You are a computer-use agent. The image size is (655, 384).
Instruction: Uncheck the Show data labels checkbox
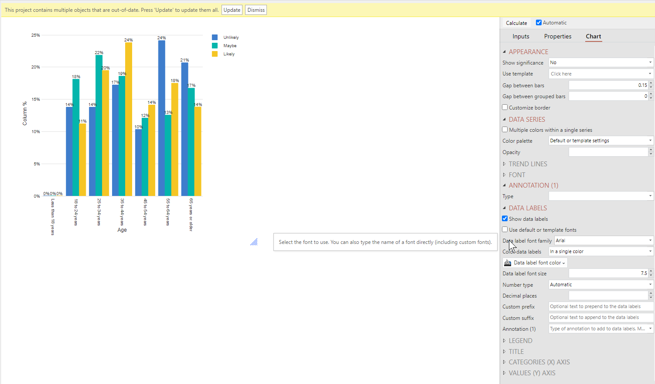pos(505,219)
